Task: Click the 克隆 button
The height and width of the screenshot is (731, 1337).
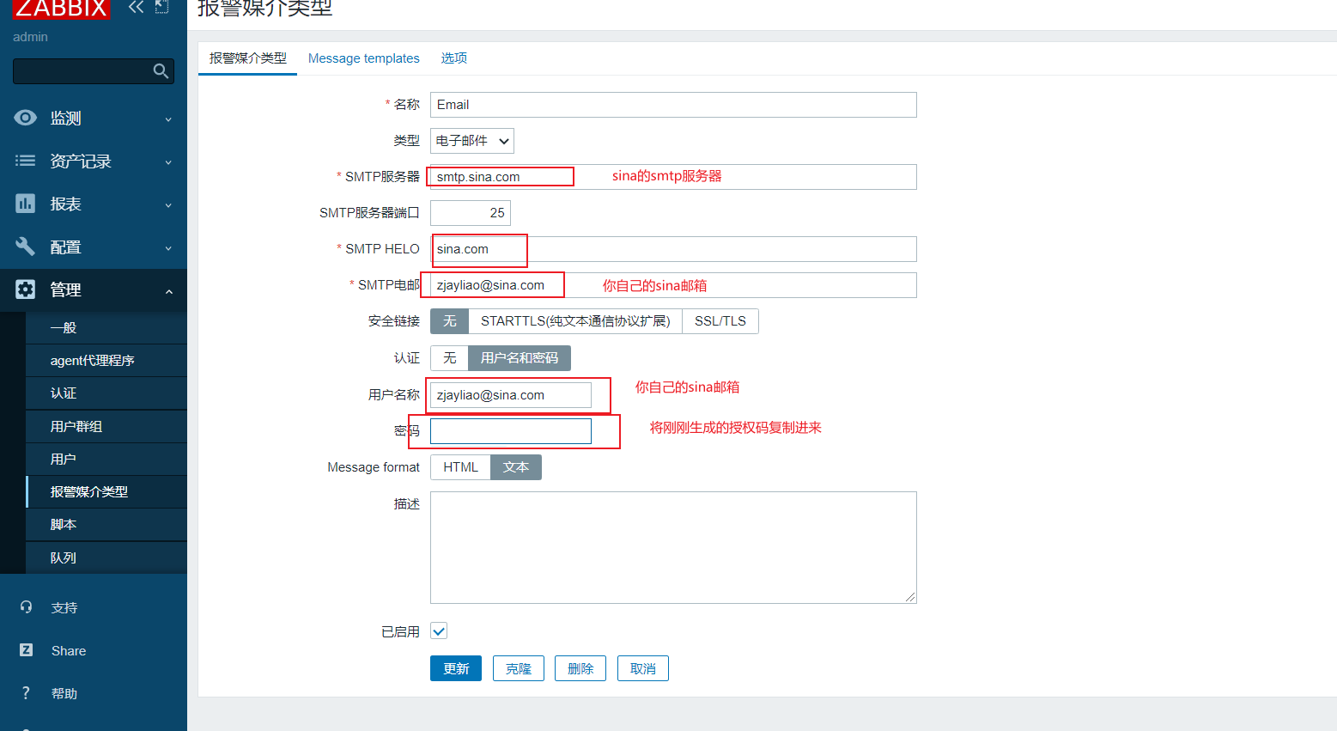Action: click(x=519, y=668)
